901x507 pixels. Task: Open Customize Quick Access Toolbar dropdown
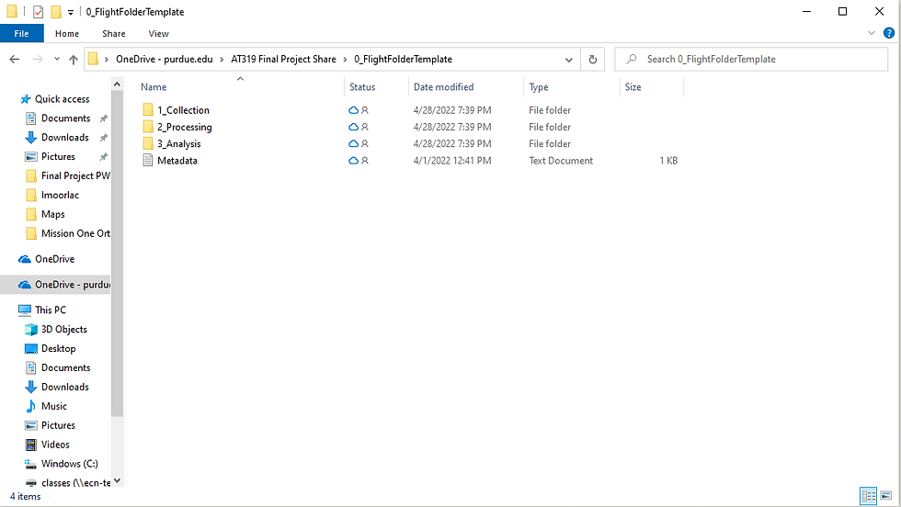click(x=70, y=12)
